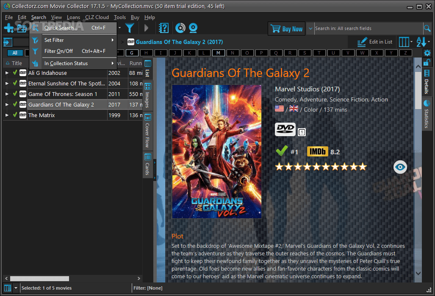Click the ten-star rating row
Viewport: 435px width, 296px height.
coord(321,167)
